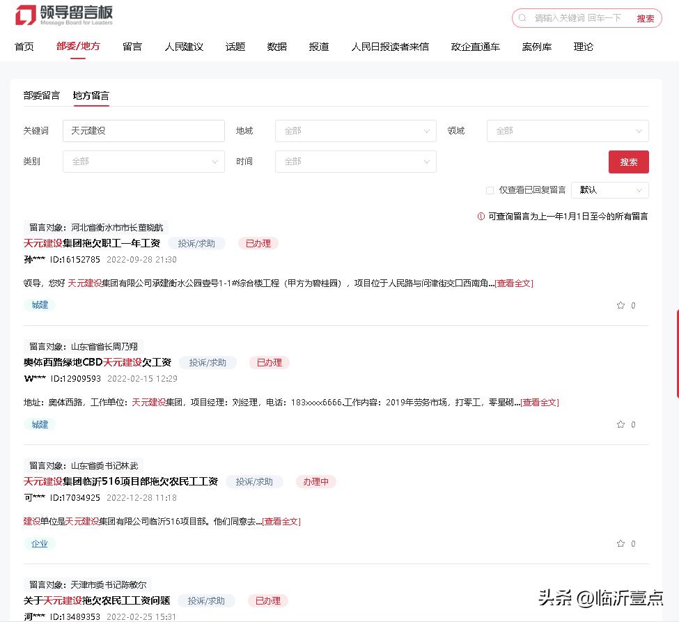Click 投诉/求助 tag on 奥体西路绿地CBD message
Viewport: 679px width, 622px height.
(208, 363)
